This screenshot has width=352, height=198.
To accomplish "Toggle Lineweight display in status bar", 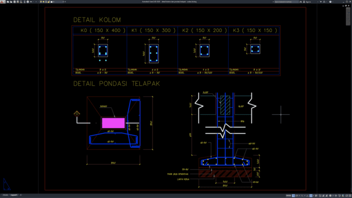I will coord(316,196).
